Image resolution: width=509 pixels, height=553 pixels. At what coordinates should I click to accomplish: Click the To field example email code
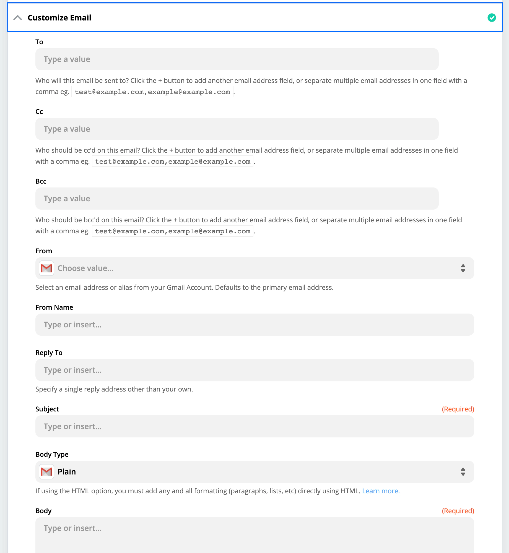pos(152,92)
